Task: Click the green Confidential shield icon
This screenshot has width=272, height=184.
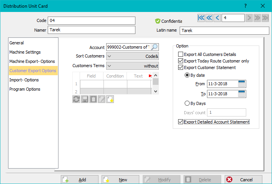Action: point(157,21)
